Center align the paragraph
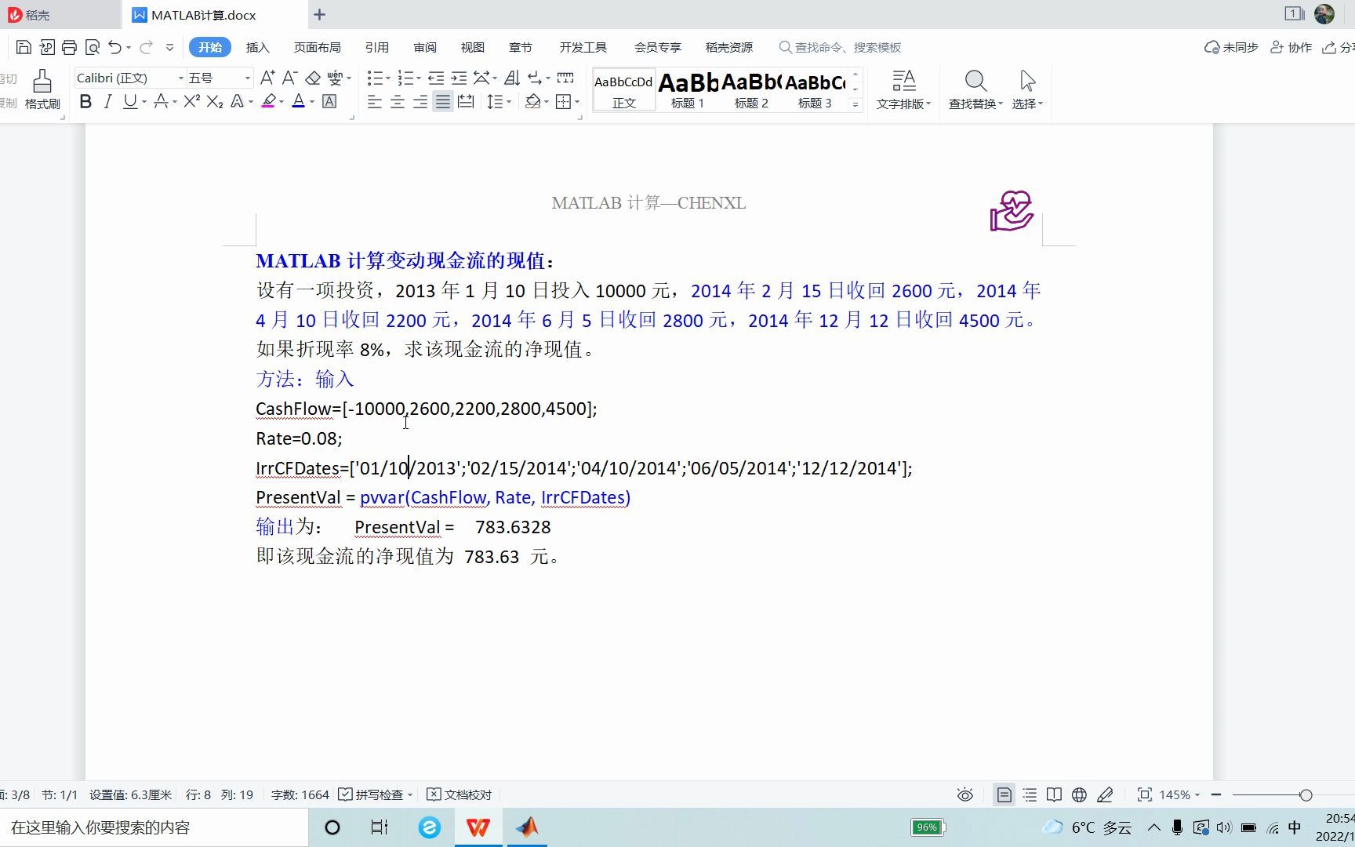Image resolution: width=1355 pixels, height=847 pixels. coord(398,101)
